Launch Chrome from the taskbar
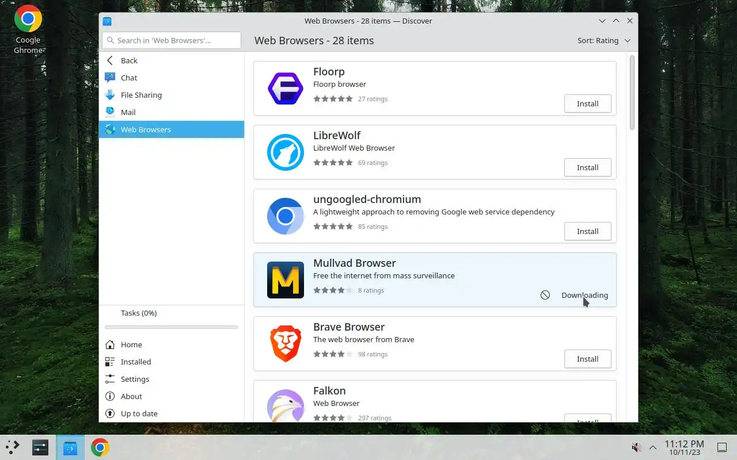The width and height of the screenshot is (737, 460). click(100, 447)
